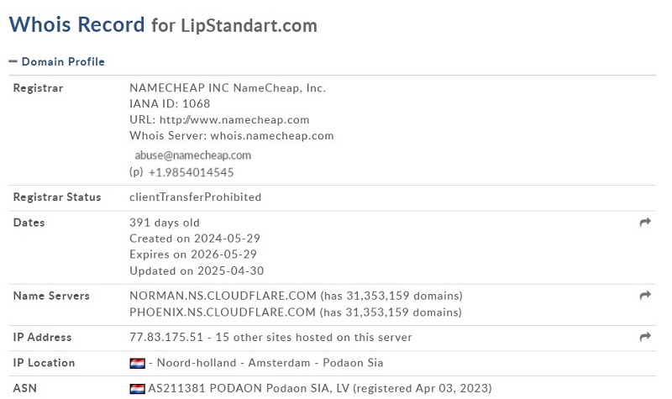The height and width of the screenshot is (399, 672).
Task: Click NORMAN.NS.CLOUDFLARE.COM name server
Action: click(x=223, y=296)
